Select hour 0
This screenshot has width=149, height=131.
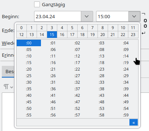(x=21, y=28)
